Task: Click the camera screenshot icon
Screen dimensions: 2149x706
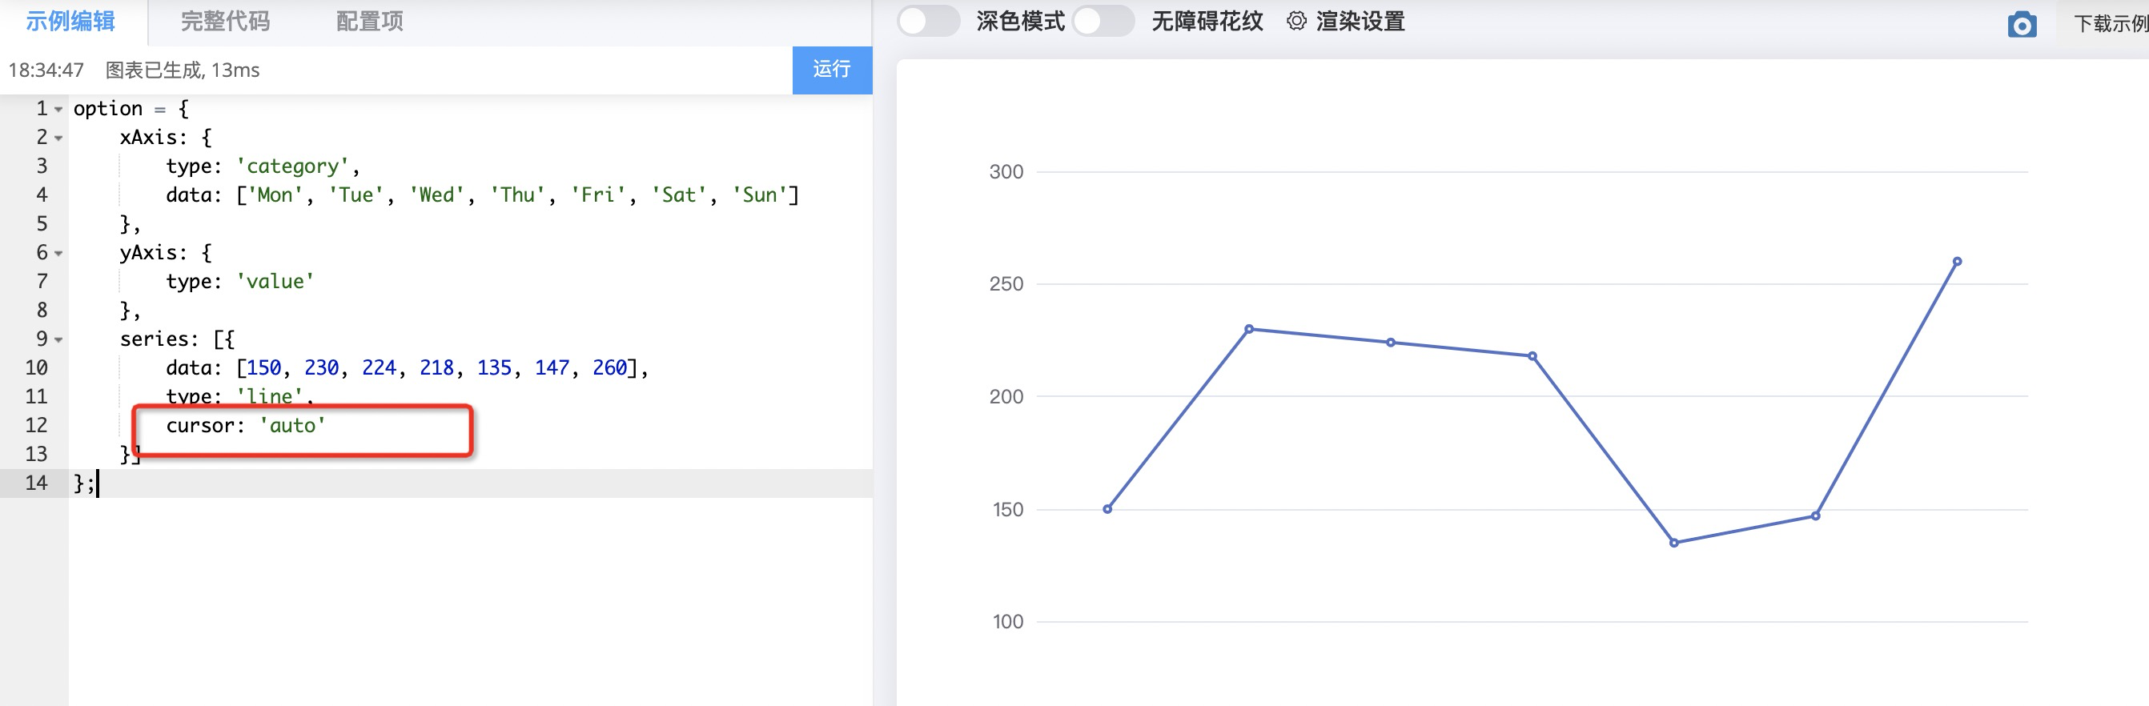Action: pyautogui.click(x=2022, y=24)
